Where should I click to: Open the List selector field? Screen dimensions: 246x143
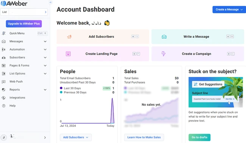coord(24,12)
